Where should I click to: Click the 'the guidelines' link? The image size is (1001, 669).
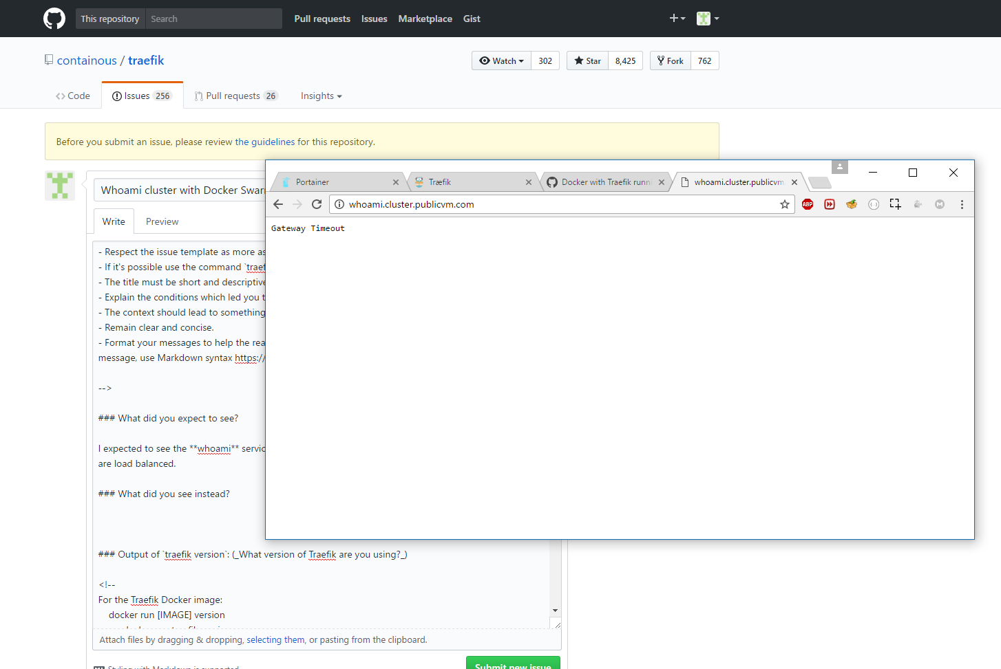[x=264, y=142]
